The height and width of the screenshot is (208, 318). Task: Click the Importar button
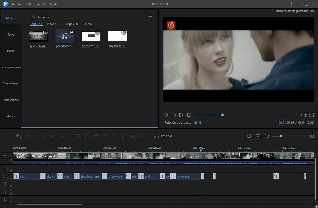click(x=40, y=17)
